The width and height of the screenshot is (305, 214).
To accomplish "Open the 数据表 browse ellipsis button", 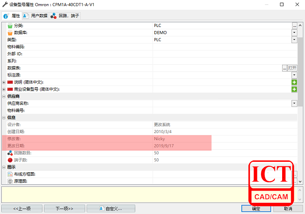I will coord(284,68).
